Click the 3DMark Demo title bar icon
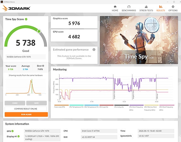Image resolution: width=181 pixels, height=142 pixels. coord(2,2)
